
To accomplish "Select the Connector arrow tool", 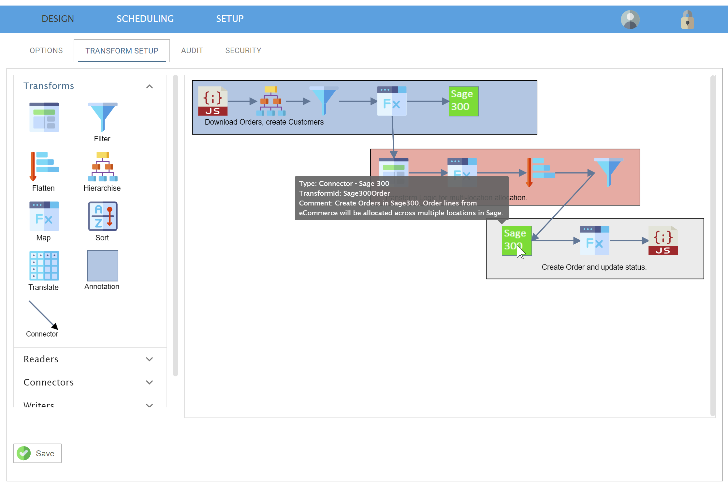I will 43,315.
